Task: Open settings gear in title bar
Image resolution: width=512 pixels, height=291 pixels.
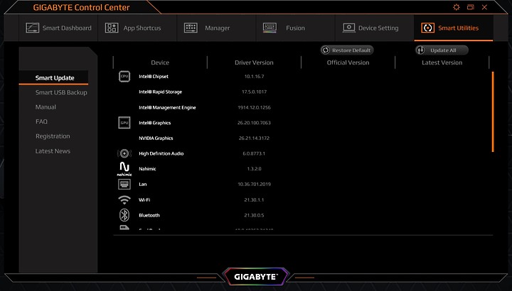Action: pyautogui.click(x=457, y=7)
